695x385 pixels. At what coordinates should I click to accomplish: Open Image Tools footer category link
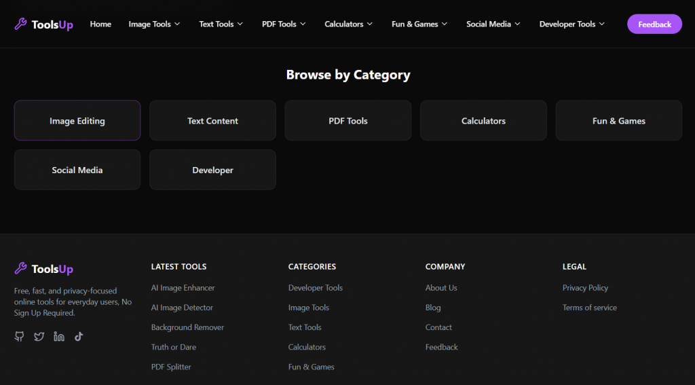309,308
